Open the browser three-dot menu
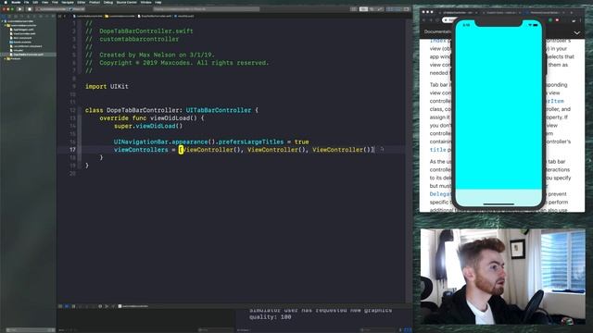Viewport: 593px width, 333px height. click(581, 20)
